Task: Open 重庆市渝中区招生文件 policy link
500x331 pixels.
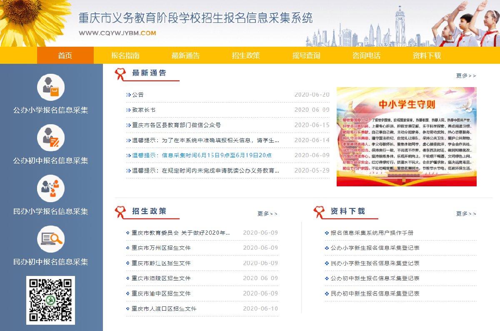Action: point(161,293)
